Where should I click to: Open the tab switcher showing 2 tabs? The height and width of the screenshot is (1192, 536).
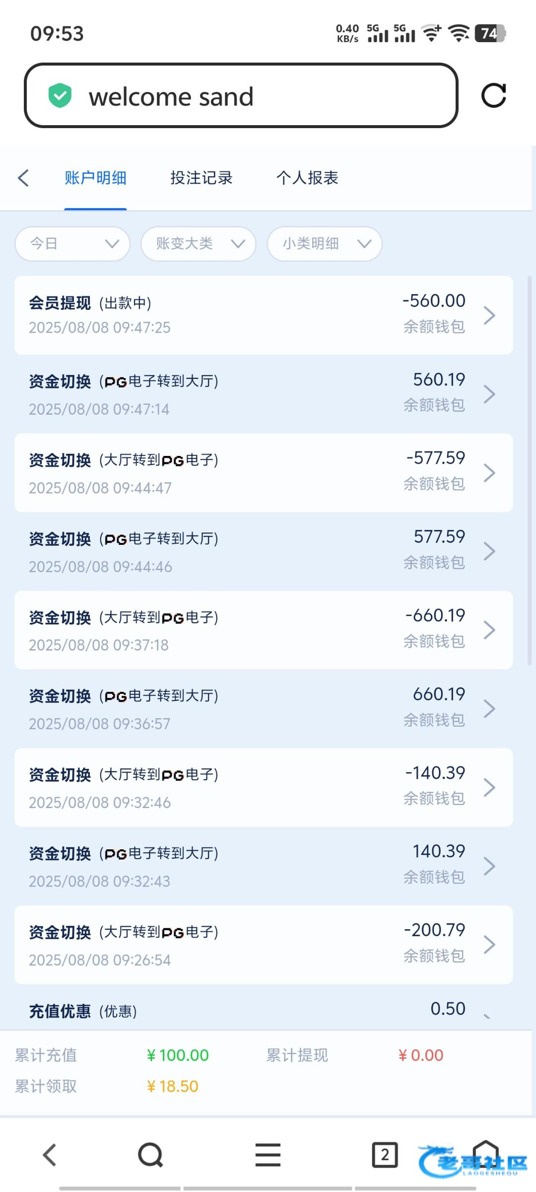385,1155
